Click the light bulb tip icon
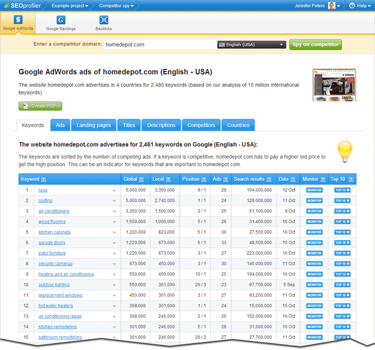Image resolution: width=375 pixels, height=350 pixels. click(344, 152)
